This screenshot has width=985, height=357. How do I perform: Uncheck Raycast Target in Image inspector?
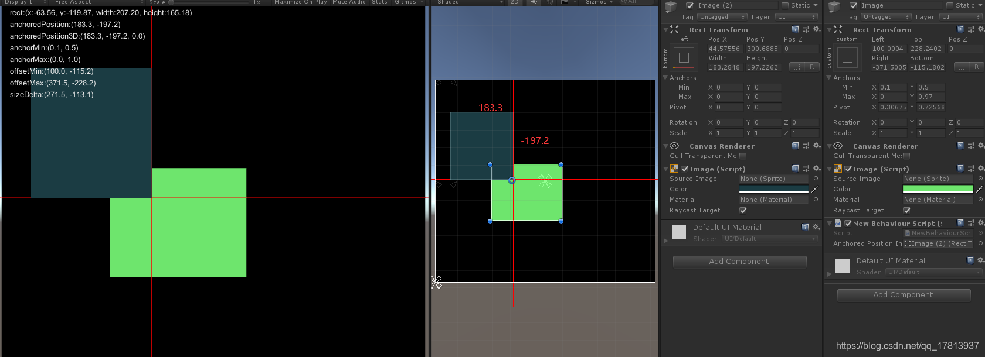pos(906,210)
